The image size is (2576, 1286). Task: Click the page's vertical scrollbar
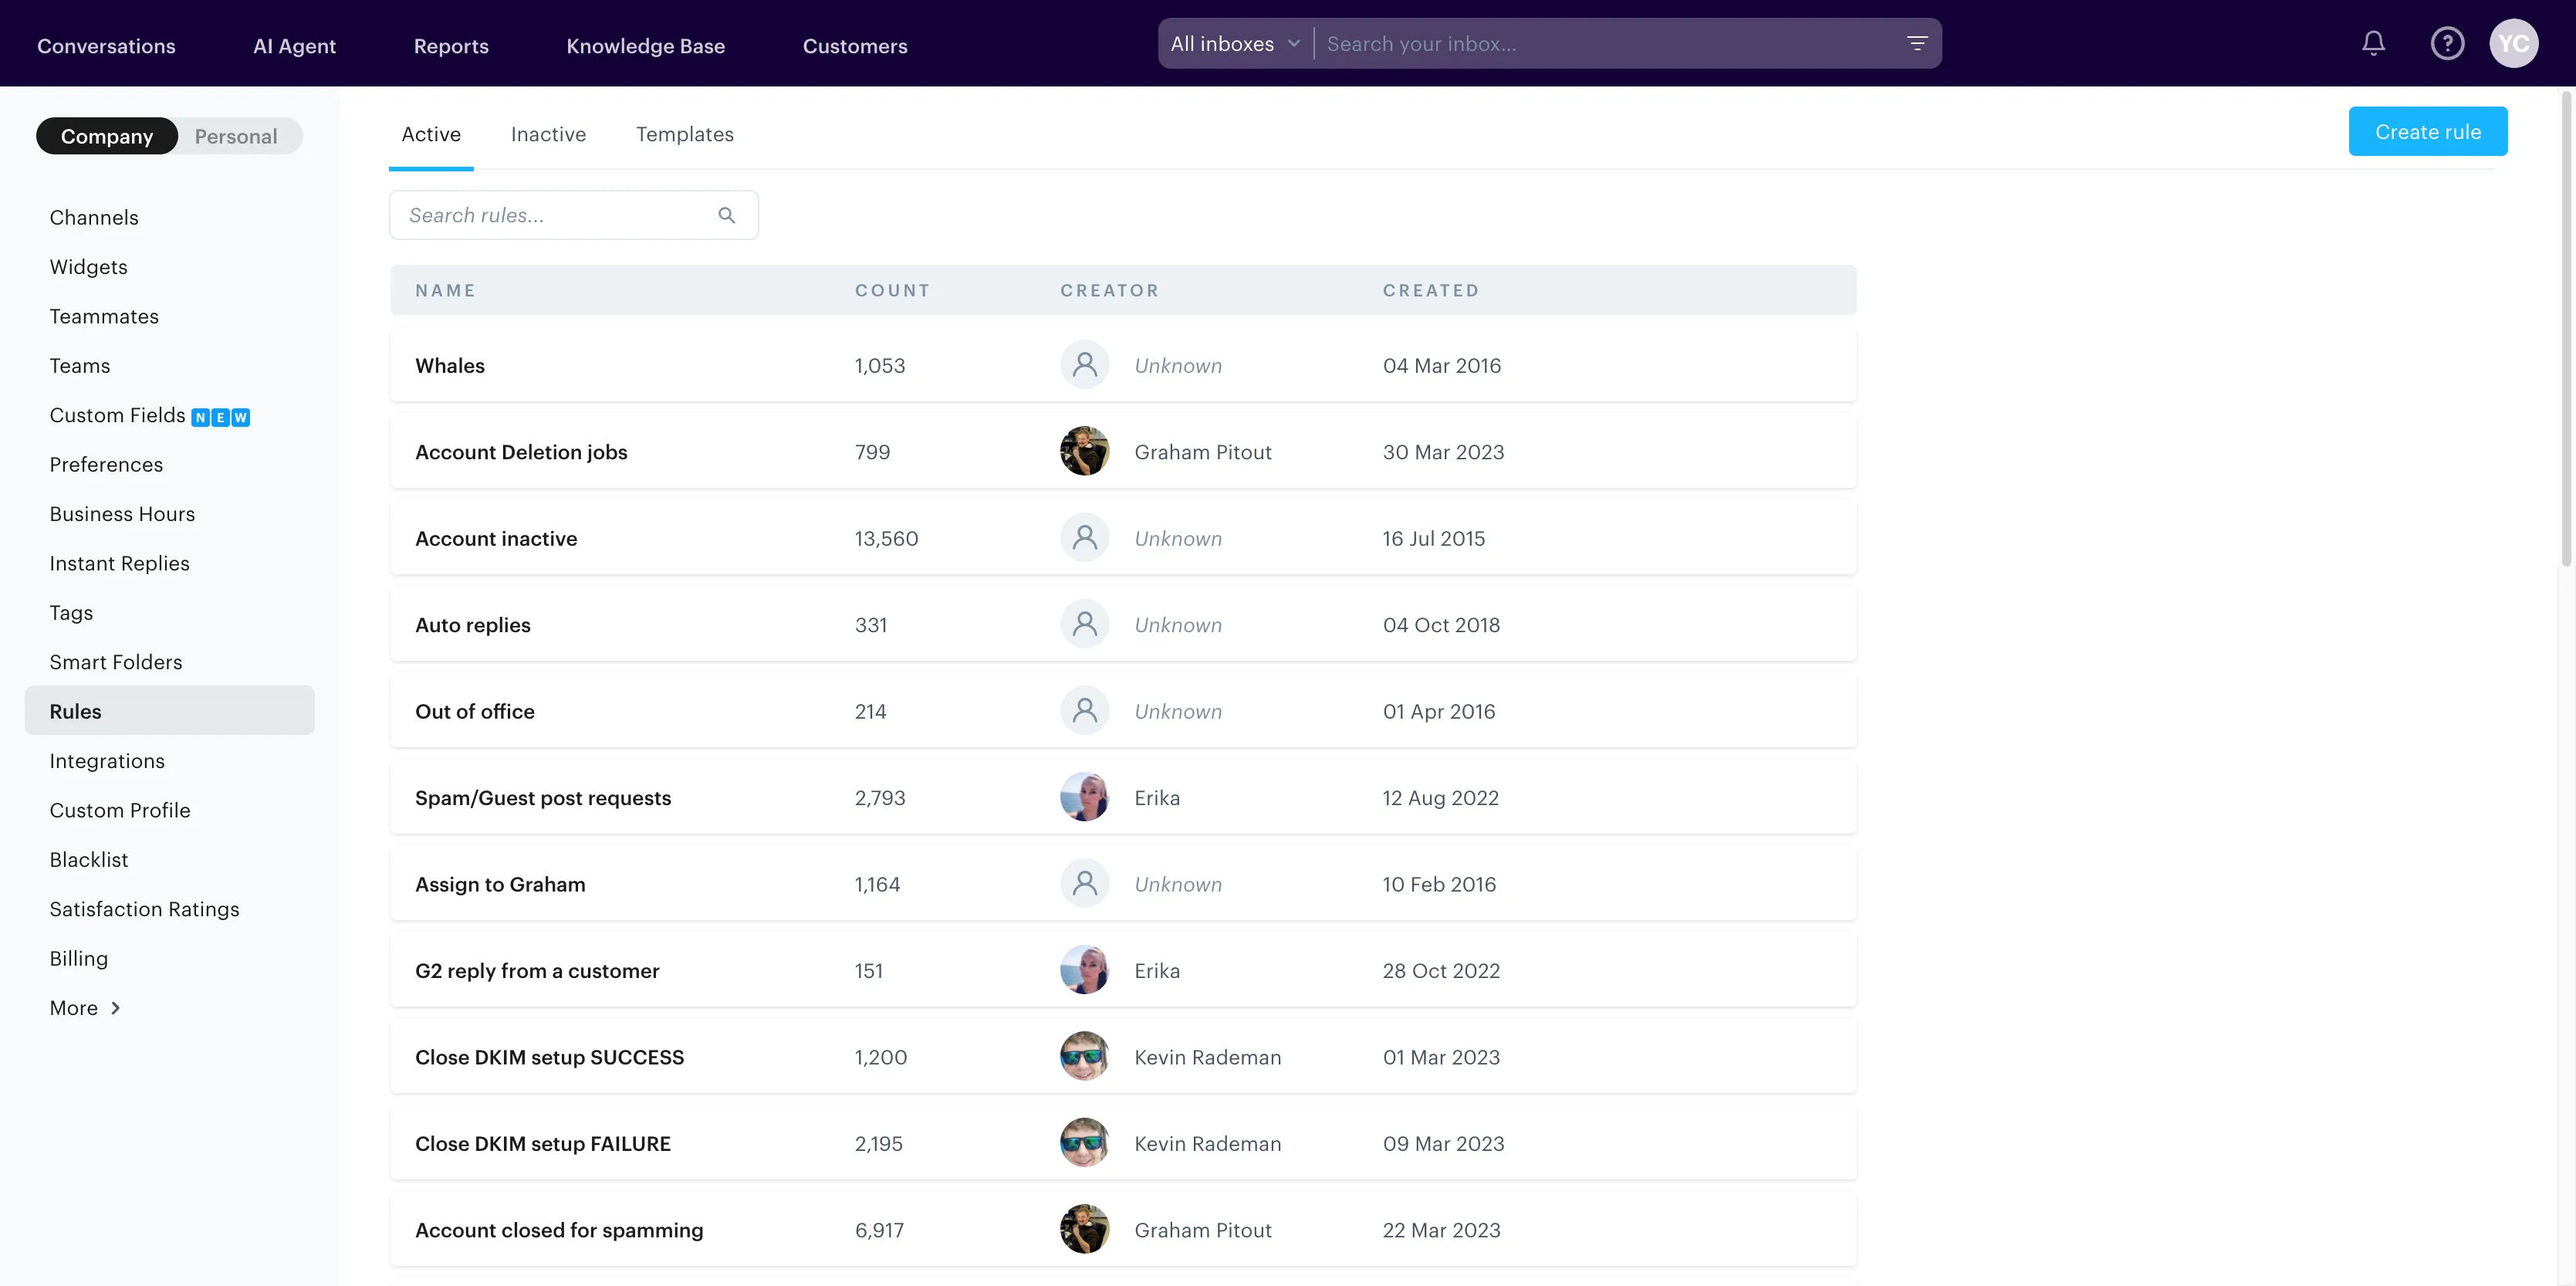tap(2565, 330)
